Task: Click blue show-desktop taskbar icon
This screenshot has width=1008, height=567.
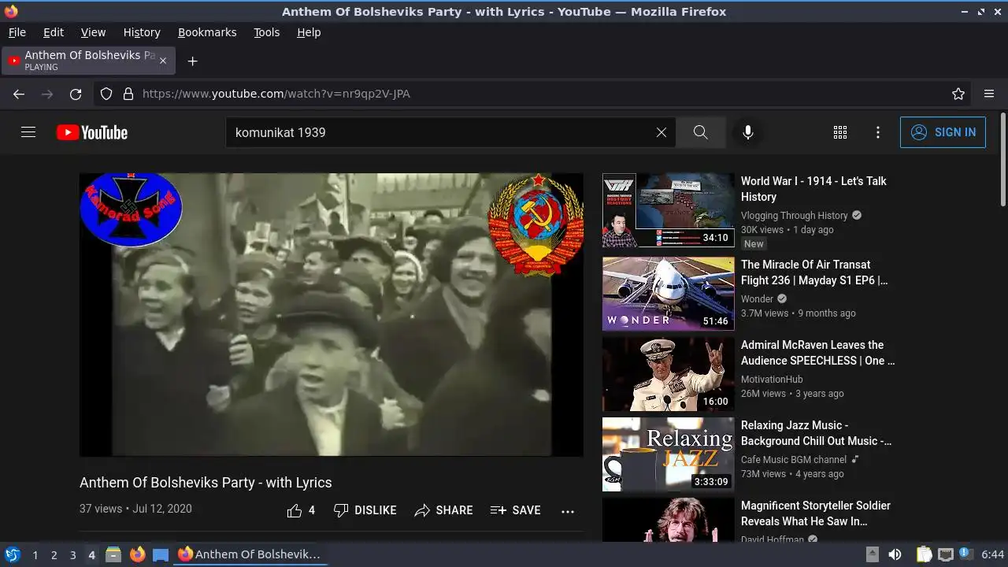Action: (161, 554)
